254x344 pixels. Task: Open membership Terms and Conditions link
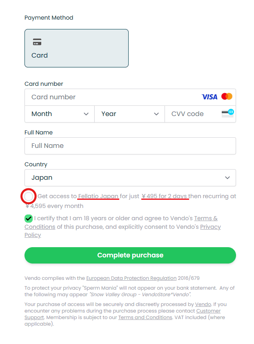pos(145,317)
